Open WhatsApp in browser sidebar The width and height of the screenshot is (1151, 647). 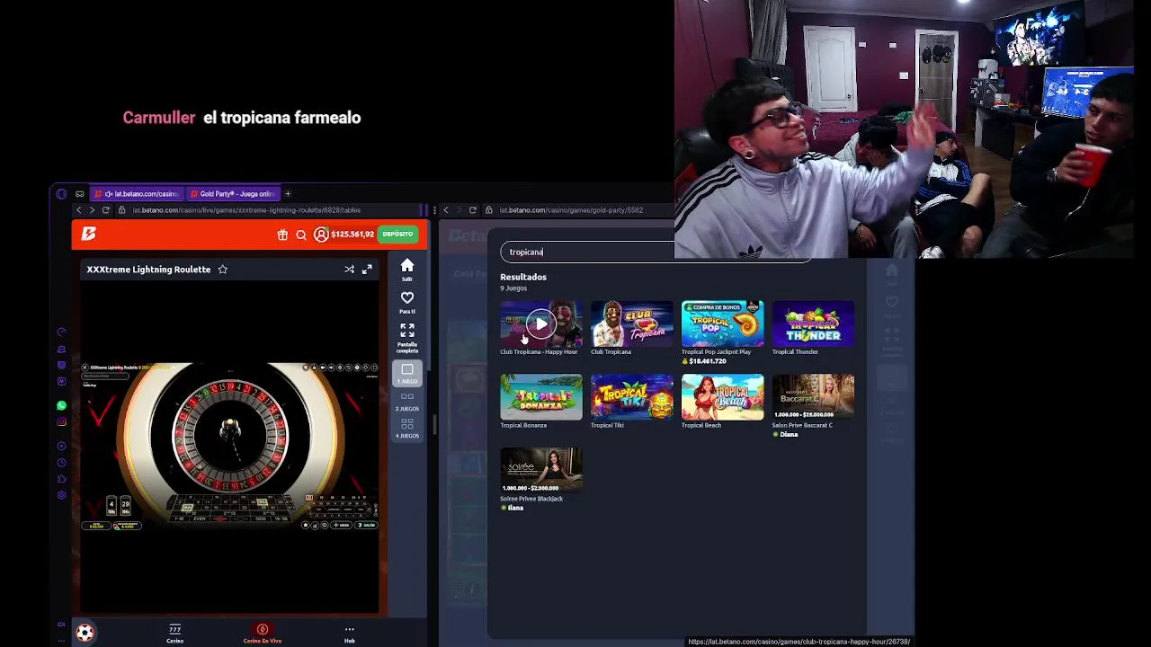(61, 405)
